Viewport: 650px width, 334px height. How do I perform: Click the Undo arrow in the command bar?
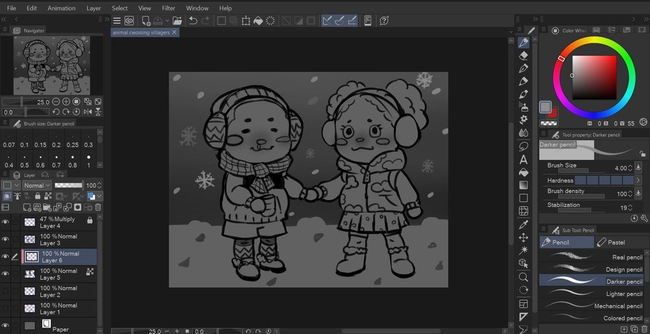[193, 21]
